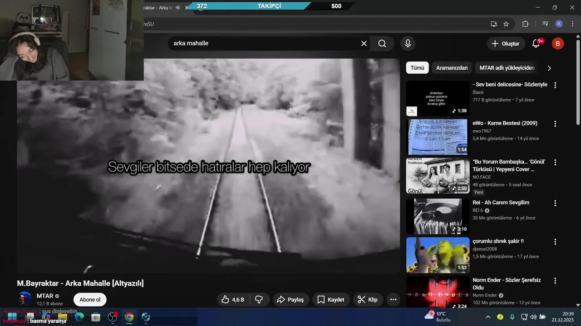
Task: Open Chrome media controls icon
Action: pos(546,24)
